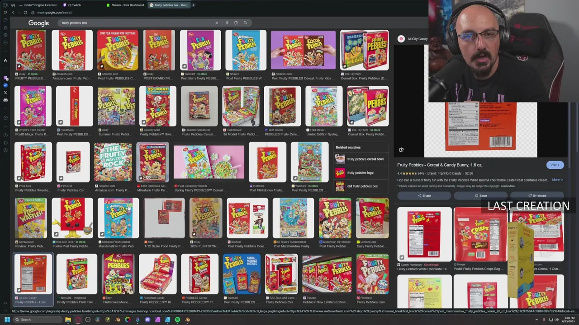Go back to previous browser page
This screenshot has height=325, width=579.
pos(14,13)
